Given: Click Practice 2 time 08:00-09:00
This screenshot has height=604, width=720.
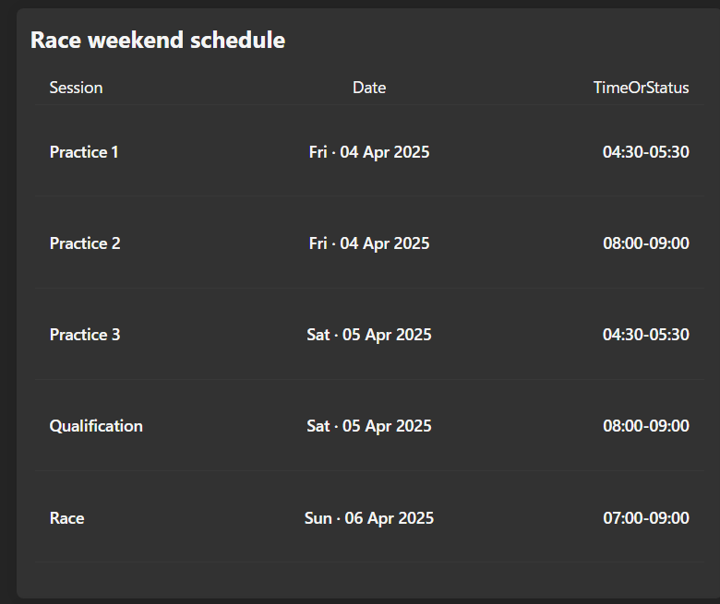Looking at the screenshot, I should pos(645,243).
